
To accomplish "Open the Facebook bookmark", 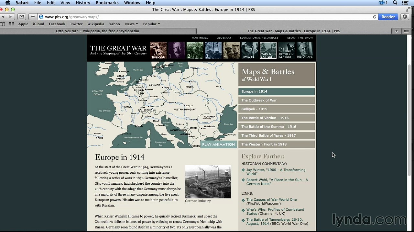I will [x=57, y=24].
